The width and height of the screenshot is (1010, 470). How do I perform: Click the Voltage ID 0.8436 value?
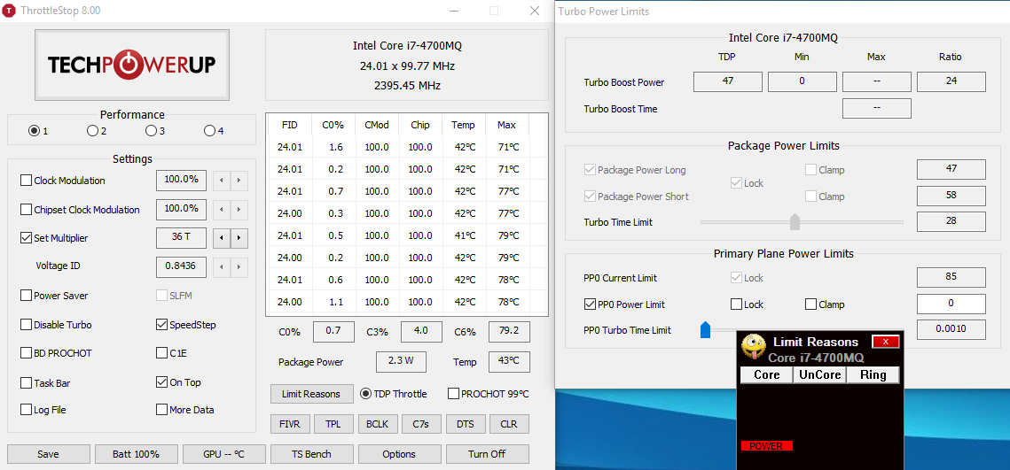[181, 266]
